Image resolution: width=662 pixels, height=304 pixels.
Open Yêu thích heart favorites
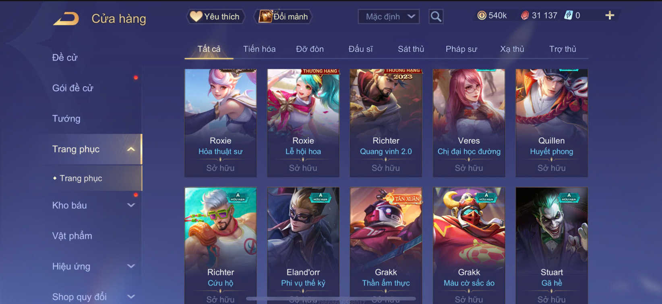click(x=215, y=16)
